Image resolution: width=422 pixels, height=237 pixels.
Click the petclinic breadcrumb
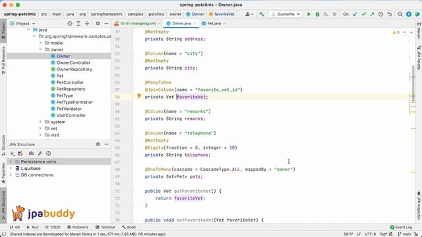coord(156,14)
